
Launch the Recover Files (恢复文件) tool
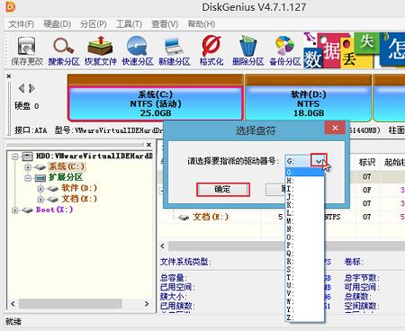click(x=100, y=51)
